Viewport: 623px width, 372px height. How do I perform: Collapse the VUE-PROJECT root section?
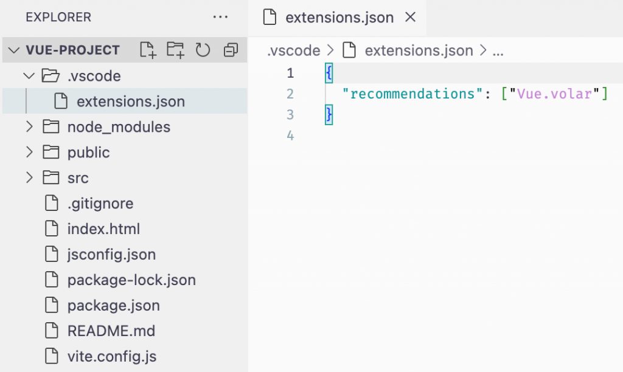(x=14, y=50)
